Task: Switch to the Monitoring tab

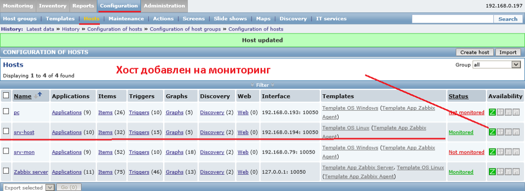Action: pos(18,6)
